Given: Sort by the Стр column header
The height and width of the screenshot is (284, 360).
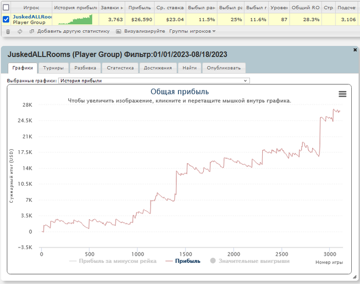Looking at the screenshot, I should pyautogui.click(x=328, y=8).
